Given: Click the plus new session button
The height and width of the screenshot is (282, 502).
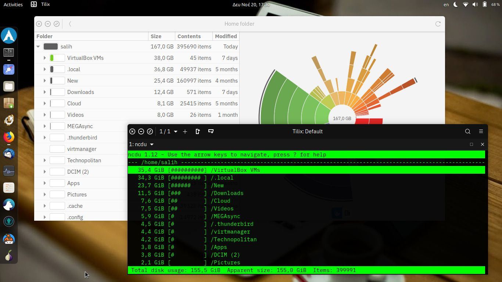Looking at the screenshot, I should [x=185, y=131].
